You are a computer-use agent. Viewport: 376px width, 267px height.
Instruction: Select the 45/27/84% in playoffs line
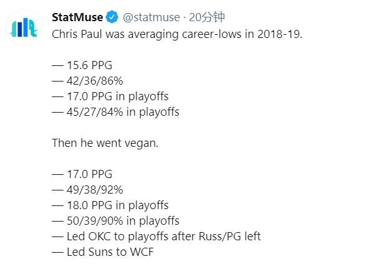pos(115,111)
